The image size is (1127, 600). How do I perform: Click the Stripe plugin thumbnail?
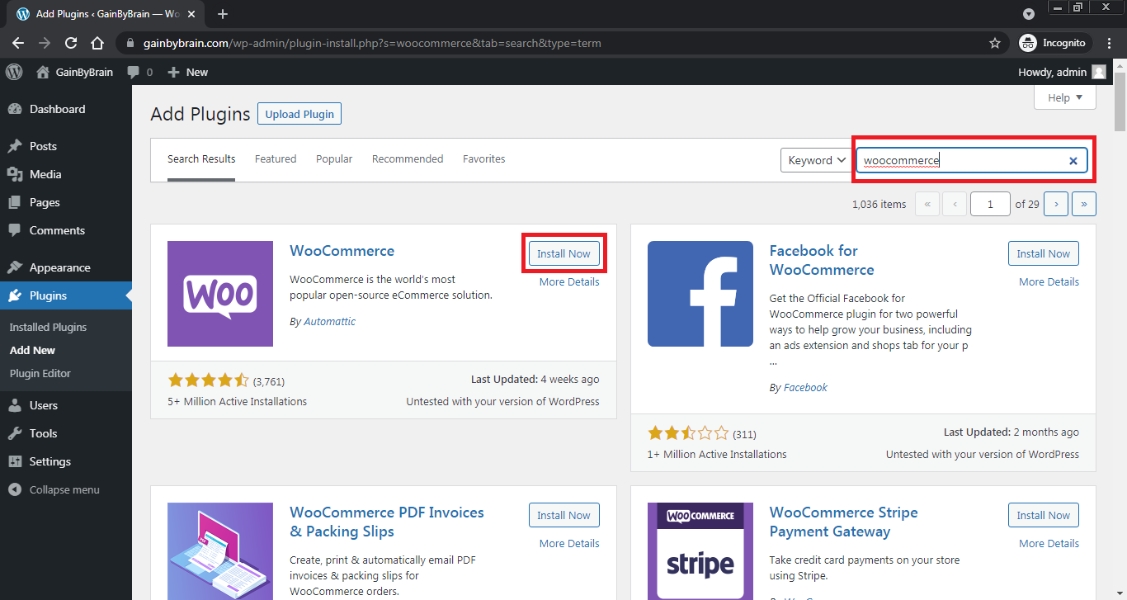point(700,551)
